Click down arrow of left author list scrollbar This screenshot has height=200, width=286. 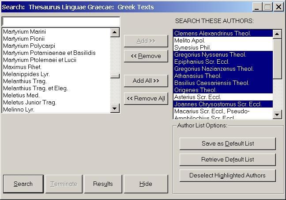115,108
